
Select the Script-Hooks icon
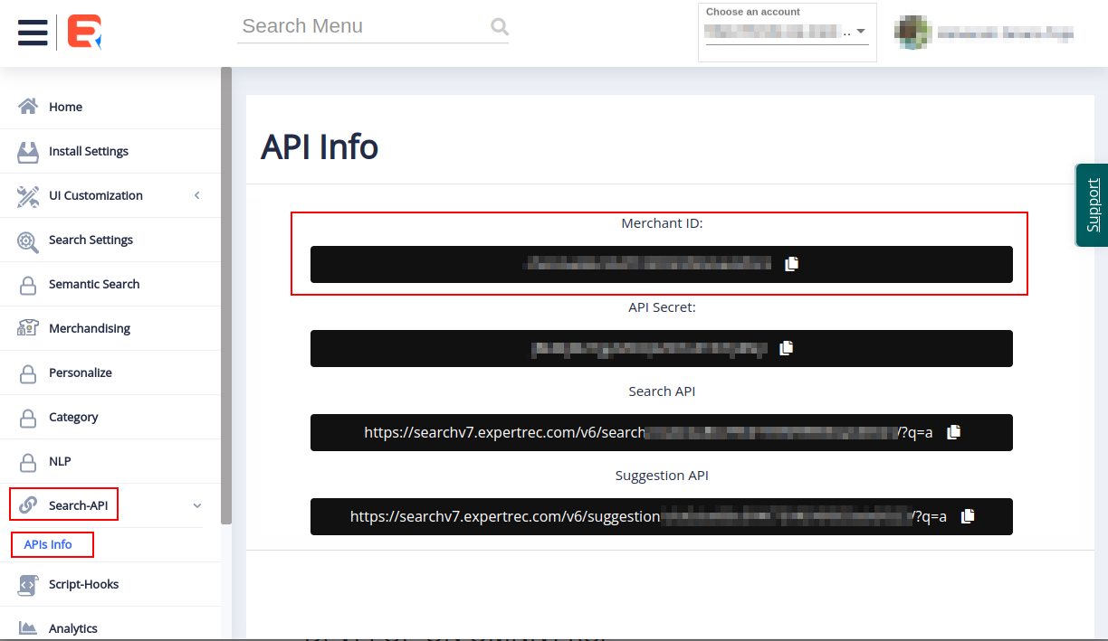coord(28,584)
